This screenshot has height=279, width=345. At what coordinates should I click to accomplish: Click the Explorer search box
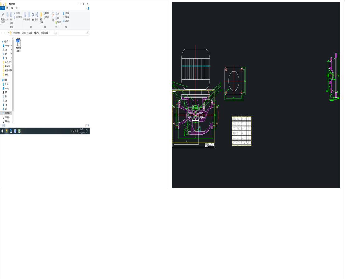[x=73, y=33]
